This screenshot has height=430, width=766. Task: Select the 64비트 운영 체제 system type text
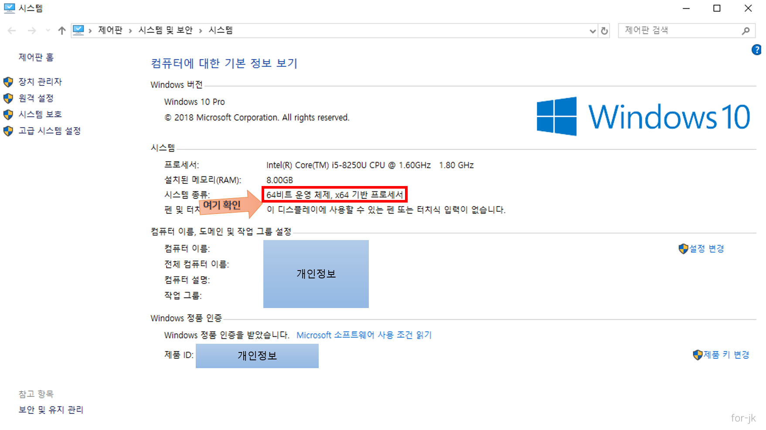(x=335, y=195)
